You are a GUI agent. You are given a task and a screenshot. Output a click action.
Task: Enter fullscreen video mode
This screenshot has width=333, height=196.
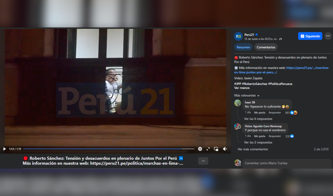tap(208, 149)
